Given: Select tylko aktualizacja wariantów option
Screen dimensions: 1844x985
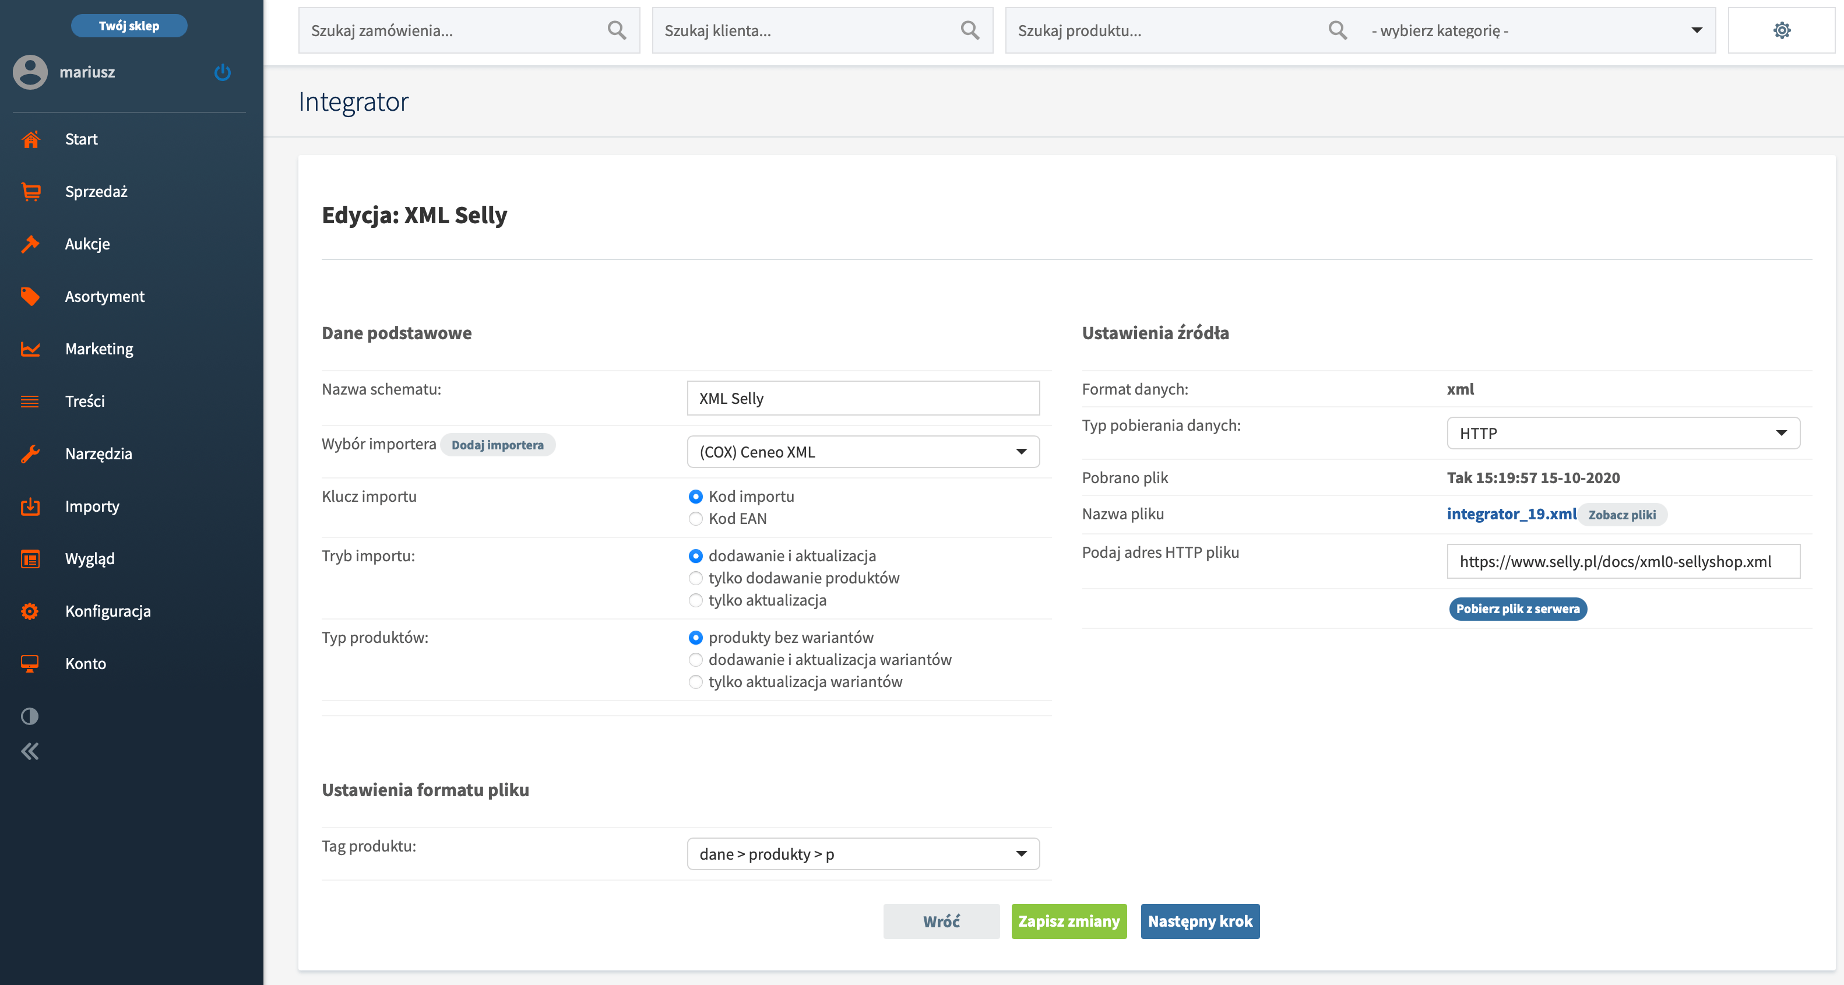Looking at the screenshot, I should coord(695,682).
